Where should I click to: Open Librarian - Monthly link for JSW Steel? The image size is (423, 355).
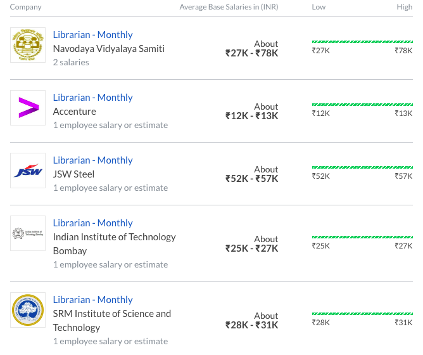[x=92, y=160]
